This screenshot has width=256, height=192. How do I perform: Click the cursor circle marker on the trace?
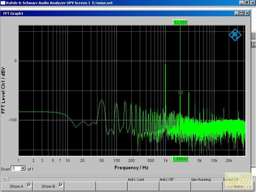tap(180, 92)
